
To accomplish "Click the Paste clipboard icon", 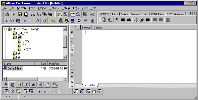I will pos(18,21).
